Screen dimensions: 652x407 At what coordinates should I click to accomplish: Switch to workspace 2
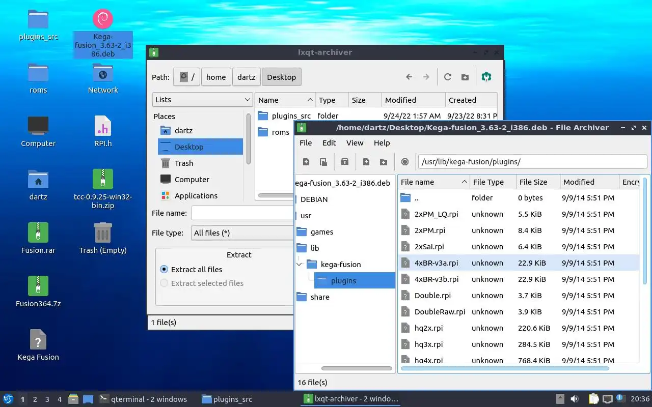pyautogui.click(x=35, y=399)
